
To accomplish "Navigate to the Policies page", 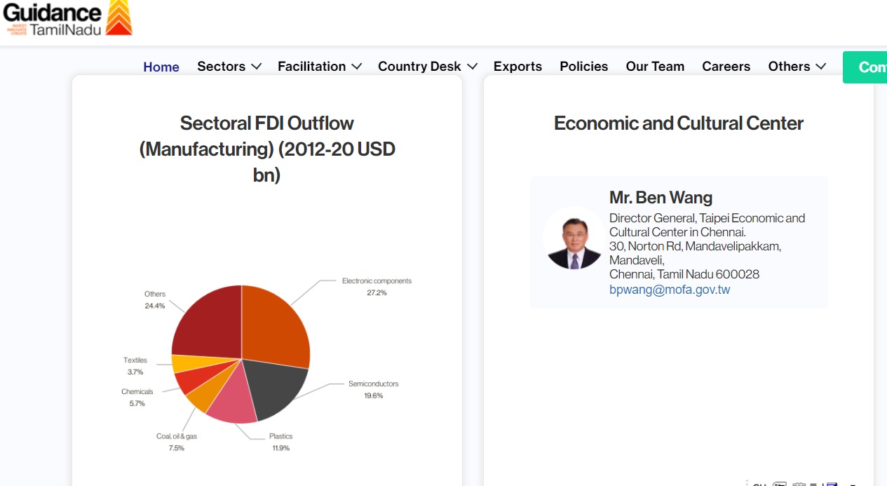I will tap(583, 67).
